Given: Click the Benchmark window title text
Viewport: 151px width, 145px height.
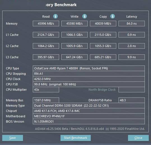Looking at the screenshot, I should pos(61,5).
